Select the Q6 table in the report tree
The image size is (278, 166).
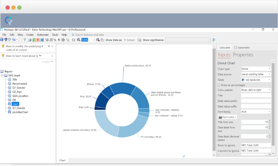[x=14, y=100]
